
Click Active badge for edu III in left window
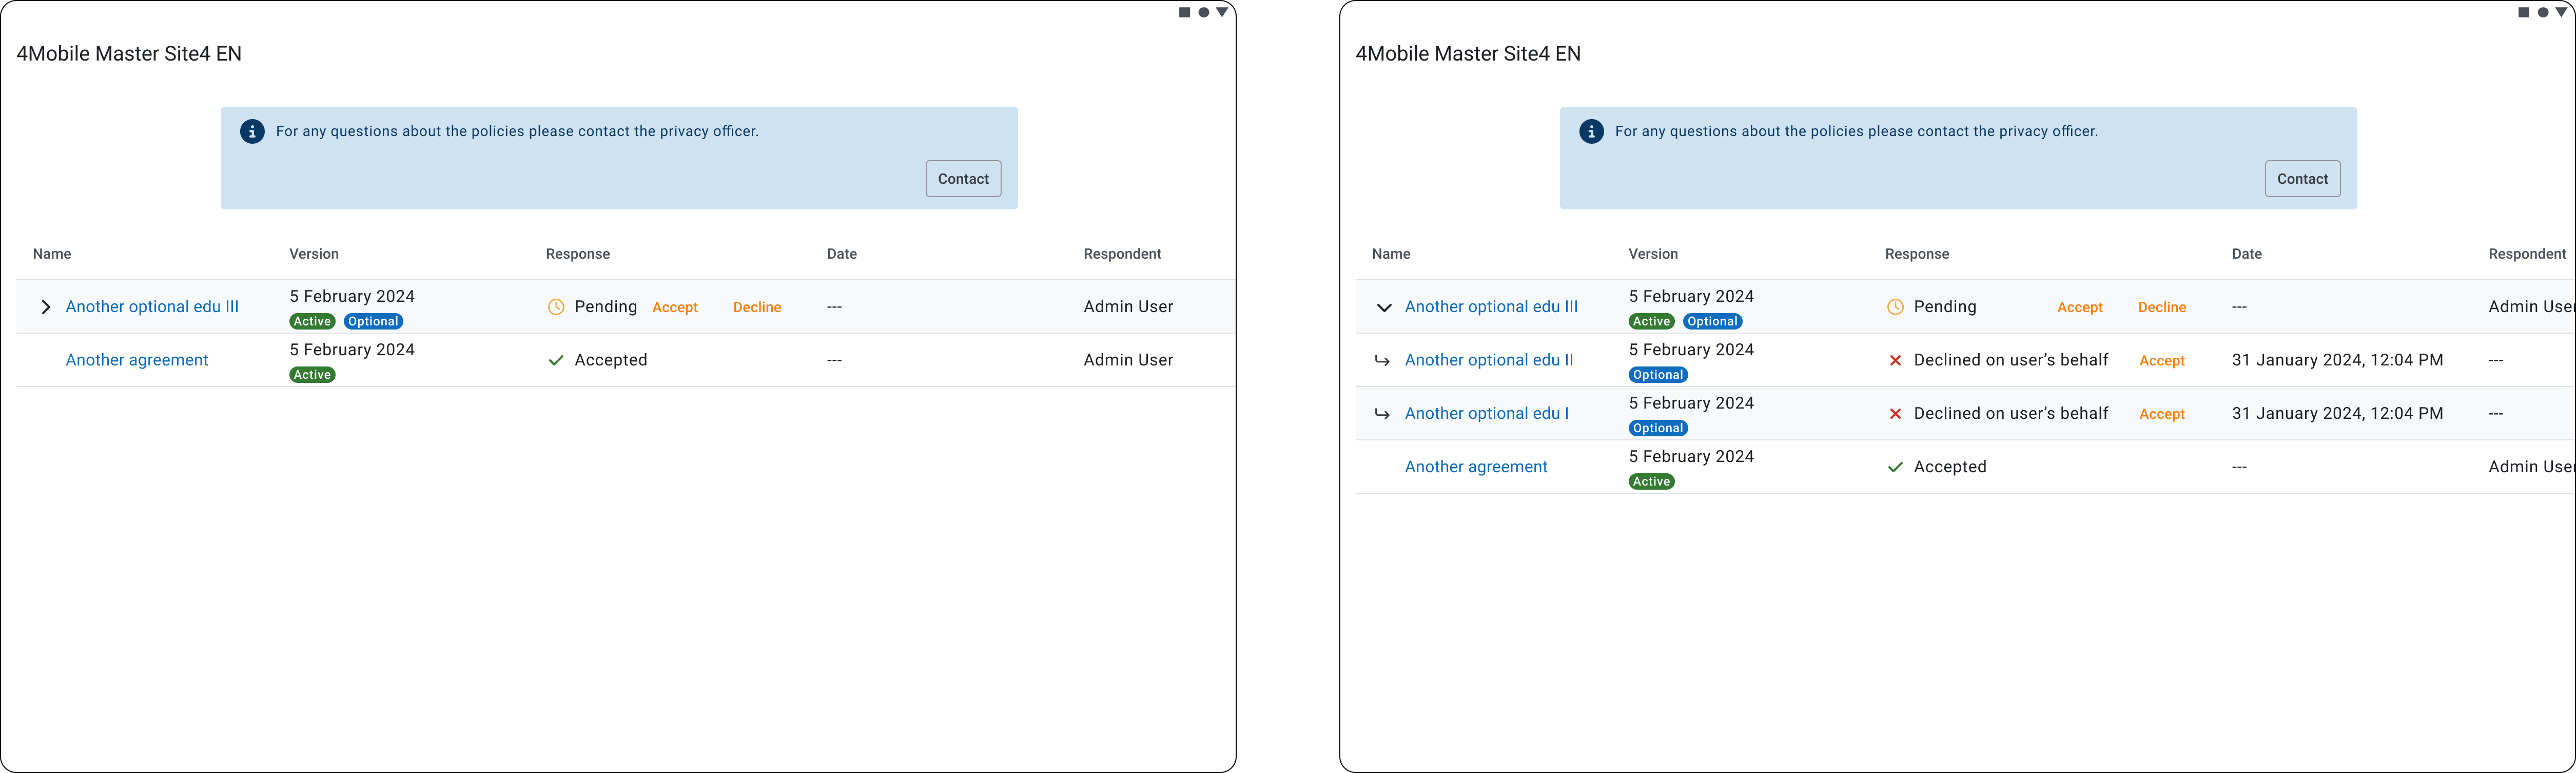[x=312, y=322]
